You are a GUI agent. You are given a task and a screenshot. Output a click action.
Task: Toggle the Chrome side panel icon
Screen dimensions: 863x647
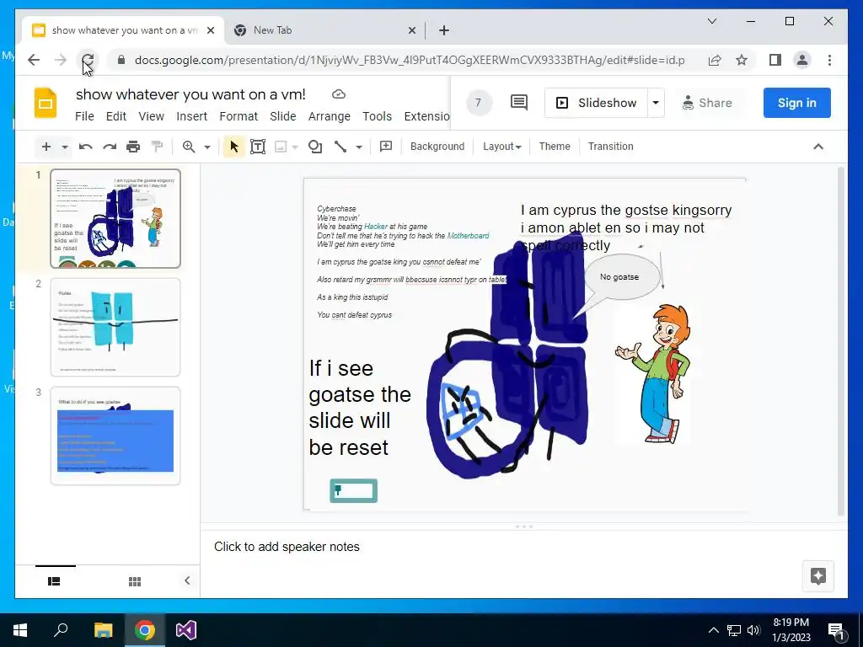point(775,60)
